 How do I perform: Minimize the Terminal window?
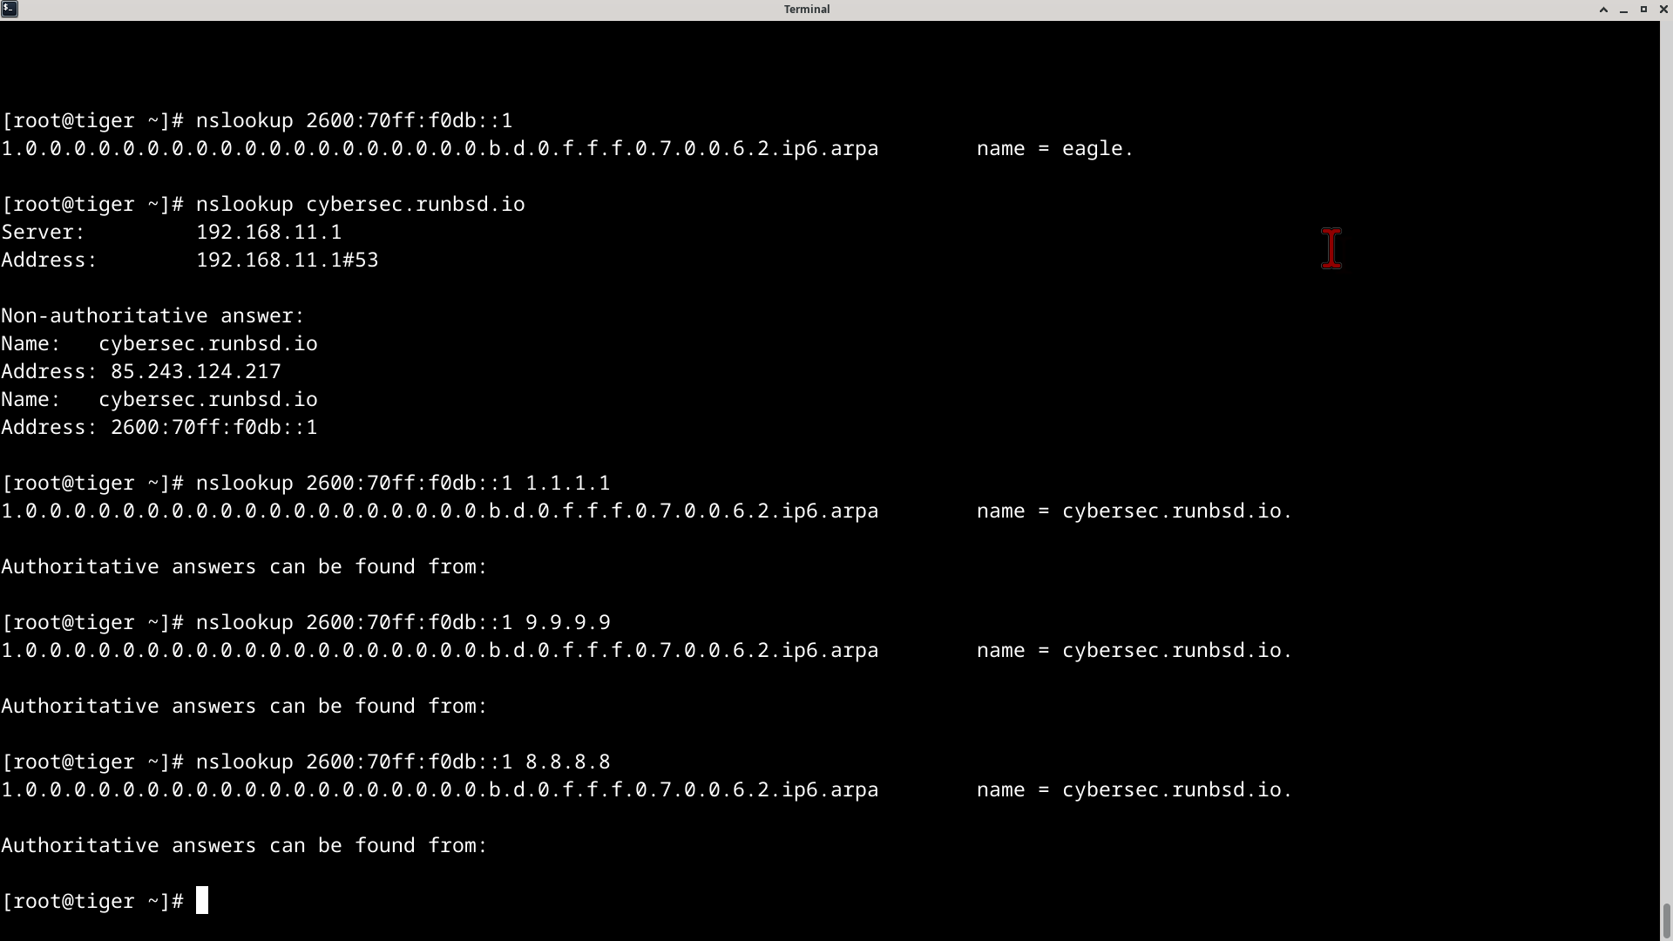[1623, 10]
